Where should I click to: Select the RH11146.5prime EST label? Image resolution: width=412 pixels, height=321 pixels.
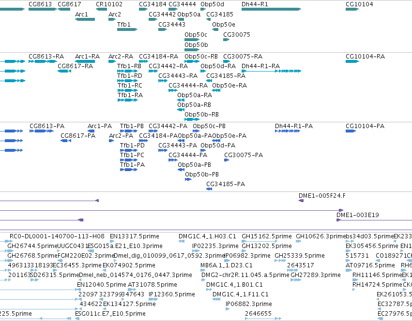click(x=377, y=276)
